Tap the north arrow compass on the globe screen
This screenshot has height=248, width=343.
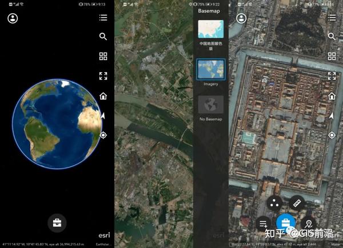click(x=103, y=116)
